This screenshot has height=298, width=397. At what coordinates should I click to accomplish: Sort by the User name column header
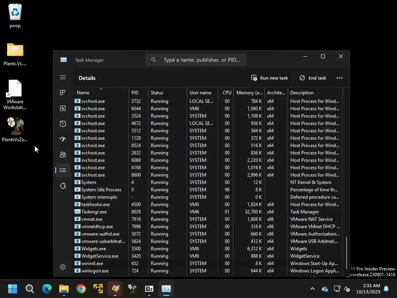pyautogui.click(x=202, y=92)
